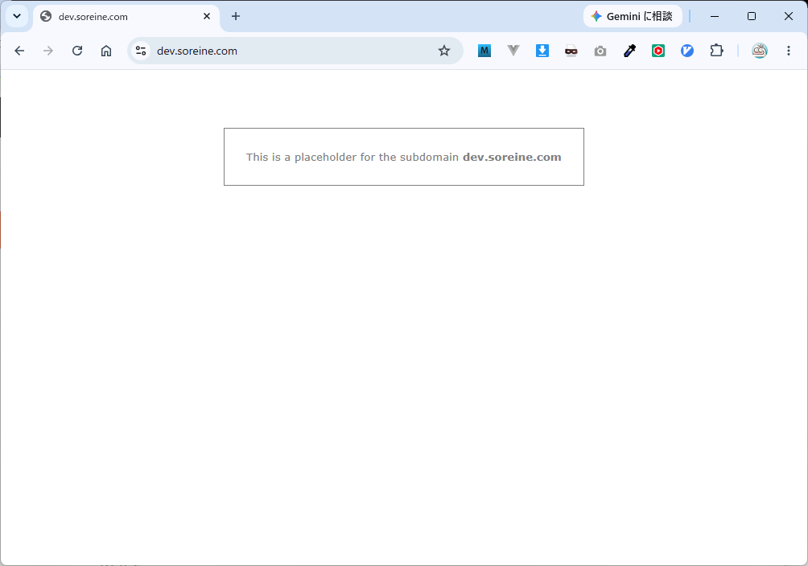
Task: Open the gray V extension
Action: (x=513, y=51)
